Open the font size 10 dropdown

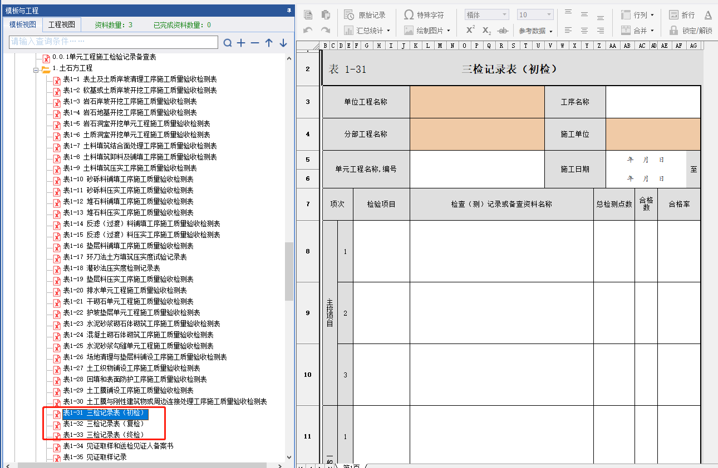pos(535,15)
